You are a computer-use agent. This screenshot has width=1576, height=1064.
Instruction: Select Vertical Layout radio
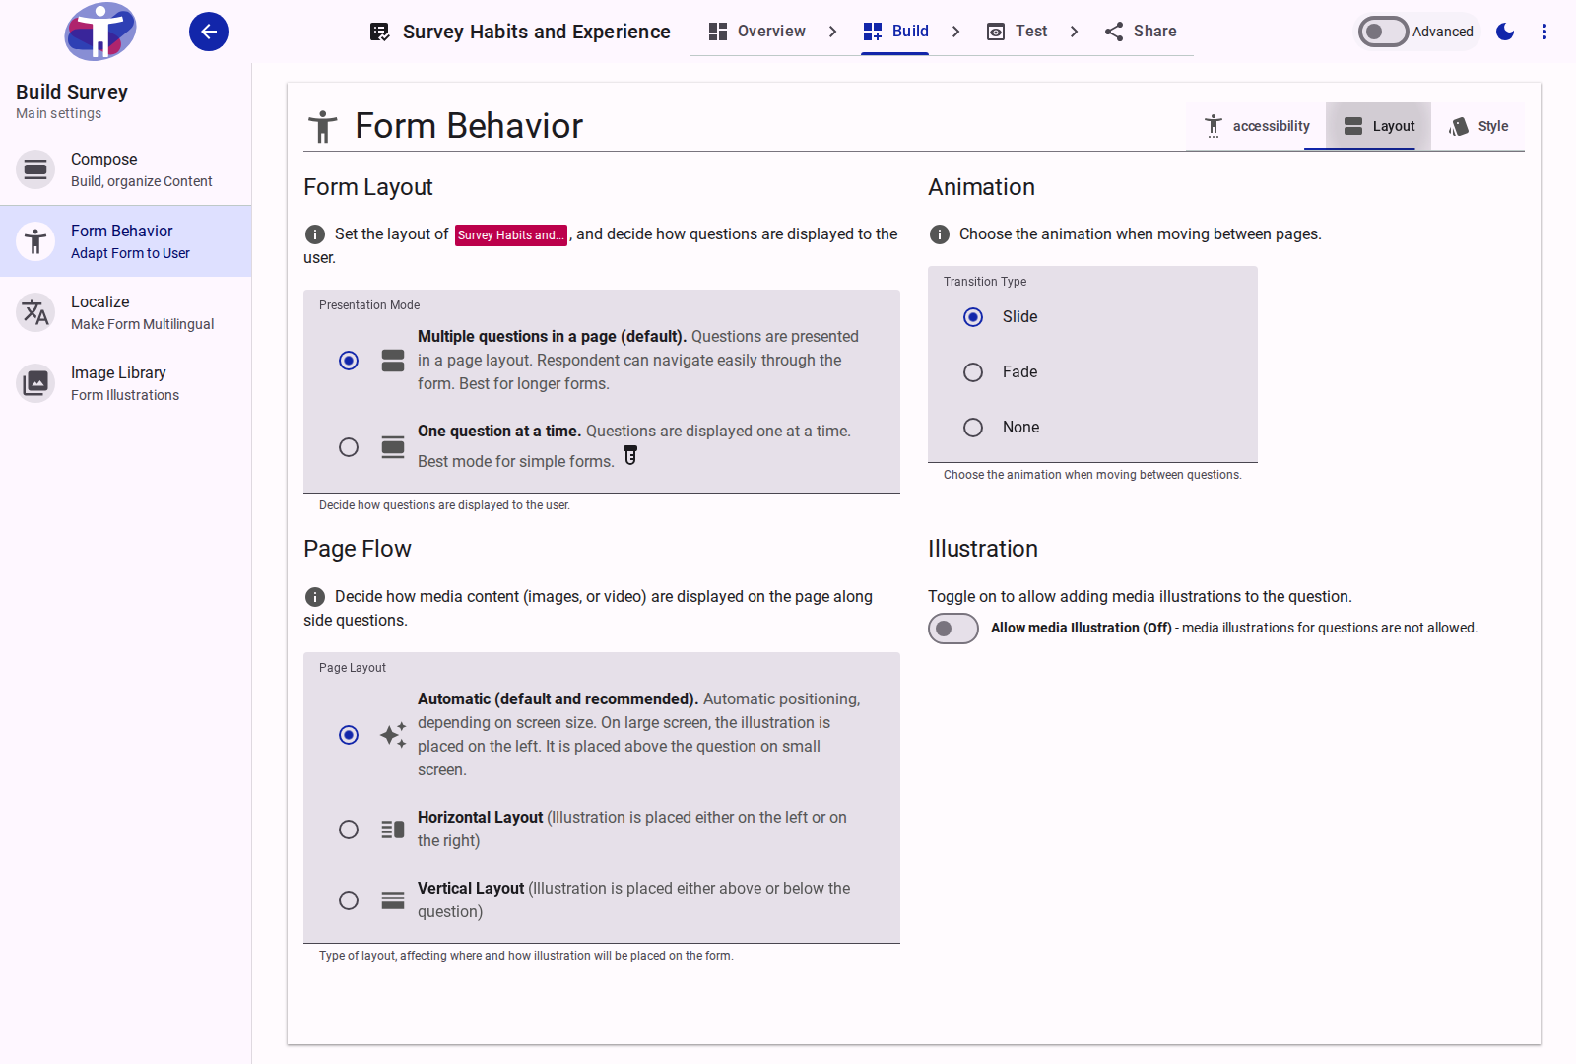click(x=349, y=900)
